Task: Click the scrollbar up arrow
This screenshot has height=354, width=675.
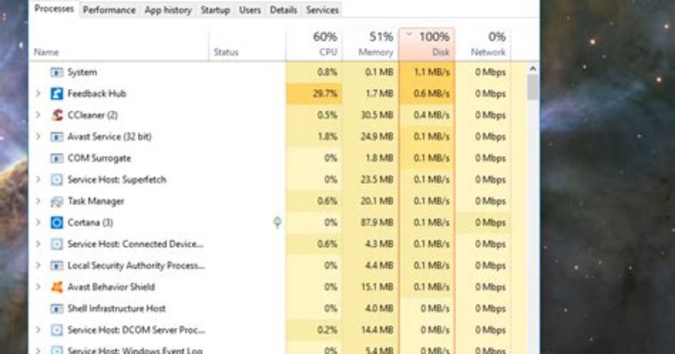Action: (533, 68)
